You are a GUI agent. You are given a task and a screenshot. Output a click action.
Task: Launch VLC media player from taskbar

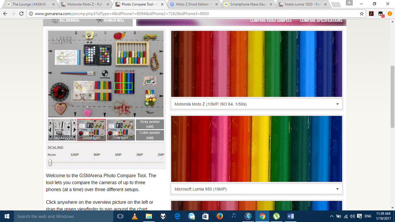[135, 216]
